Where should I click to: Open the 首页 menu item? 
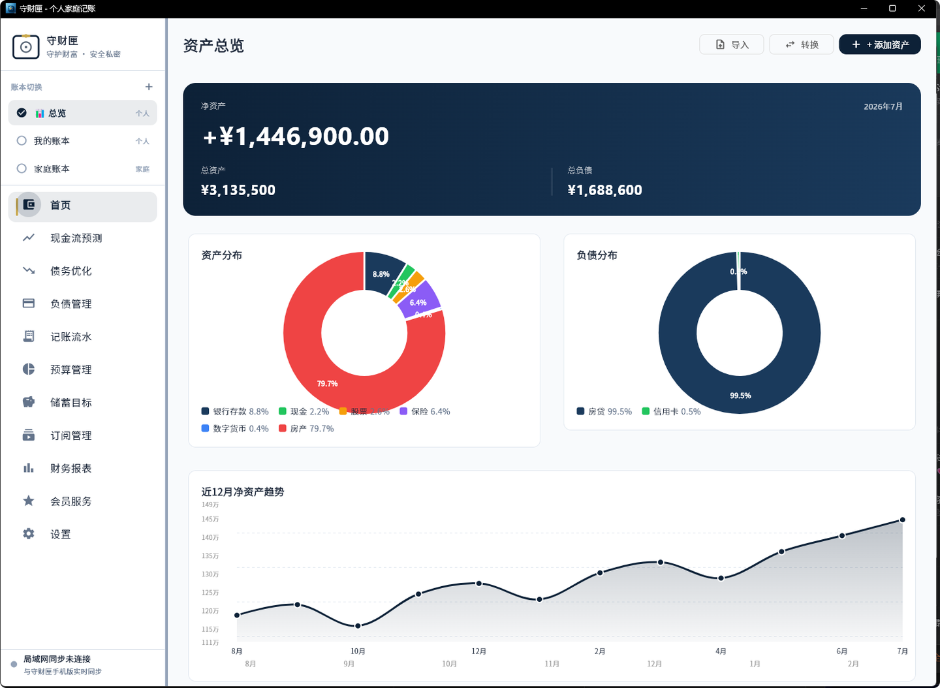83,206
